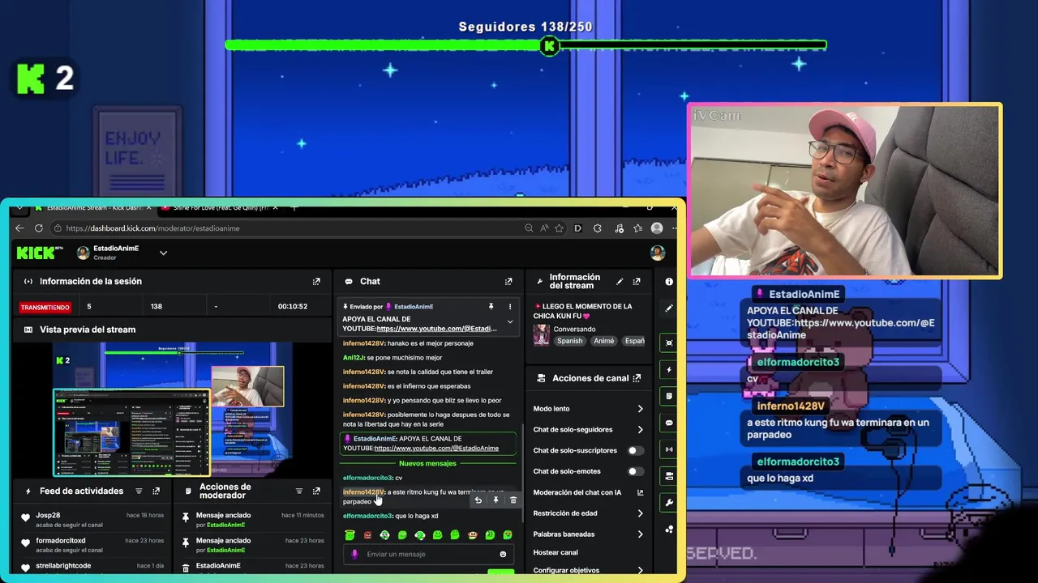Select first green emote in chat row
The image size is (1038, 583).
[x=350, y=535]
